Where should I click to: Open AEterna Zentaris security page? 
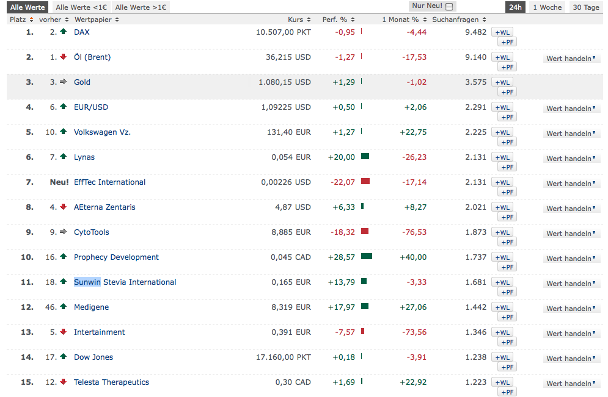coord(104,207)
